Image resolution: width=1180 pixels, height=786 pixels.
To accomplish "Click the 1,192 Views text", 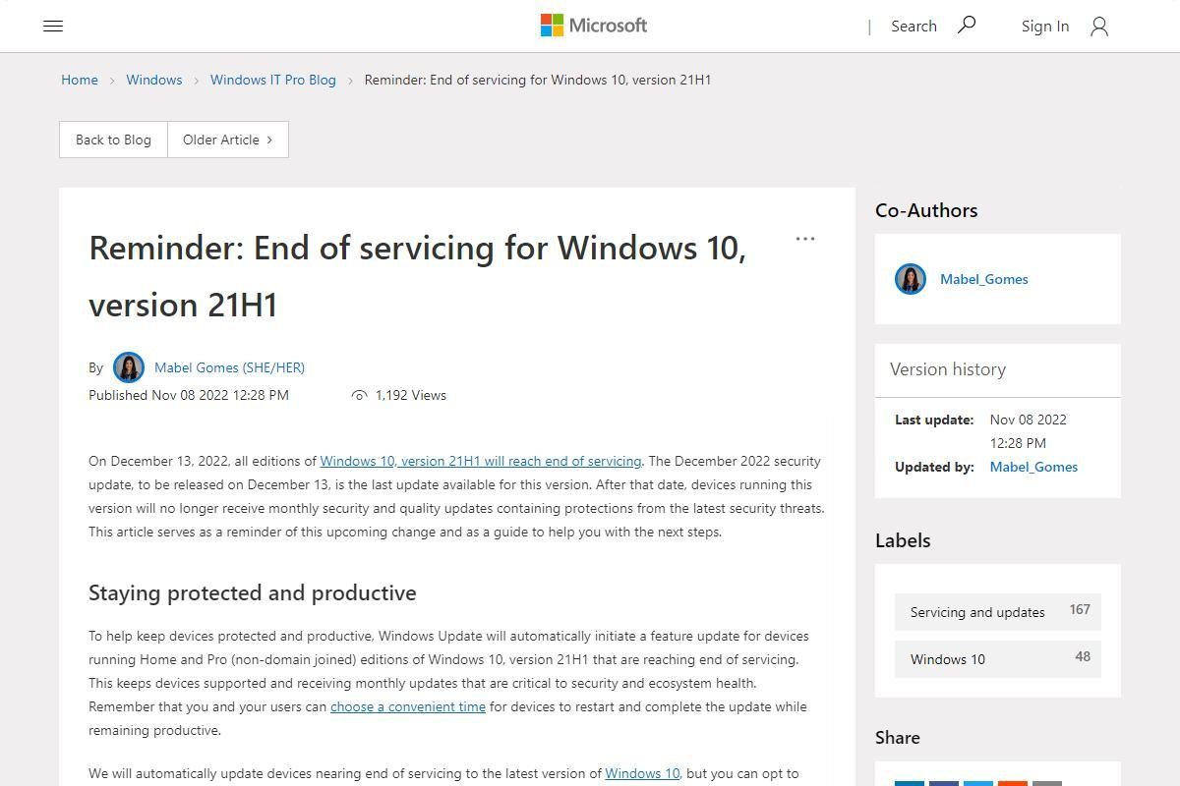I will pyautogui.click(x=411, y=395).
